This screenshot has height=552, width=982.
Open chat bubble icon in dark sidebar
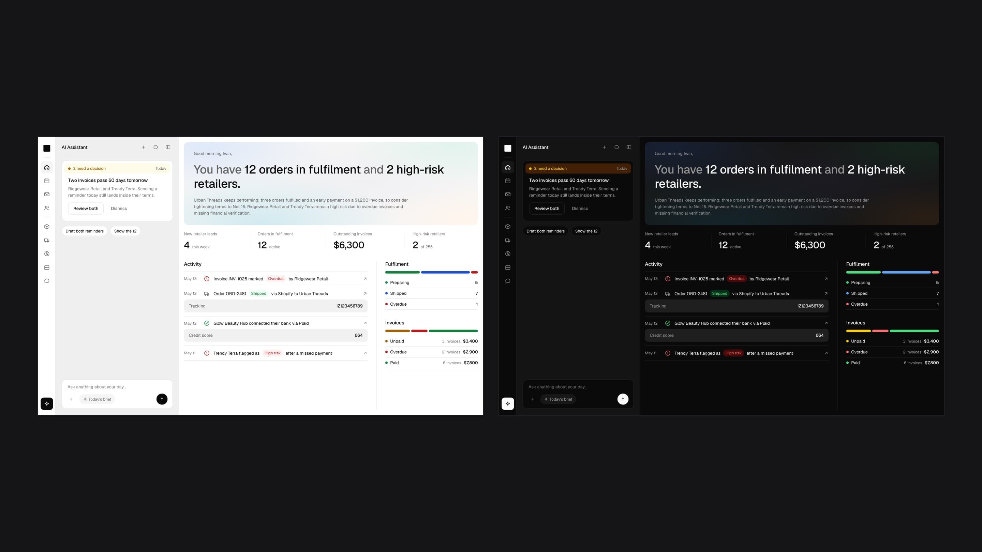pos(508,281)
